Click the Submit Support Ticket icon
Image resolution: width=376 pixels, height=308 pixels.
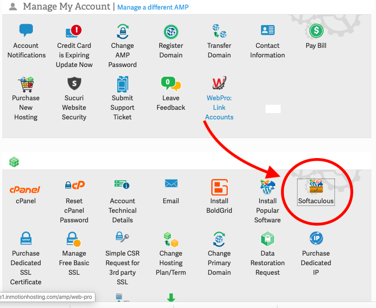coord(123,84)
